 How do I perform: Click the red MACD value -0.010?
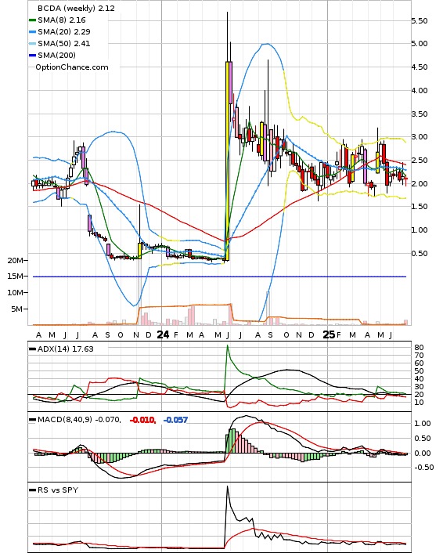pos(142,420)
